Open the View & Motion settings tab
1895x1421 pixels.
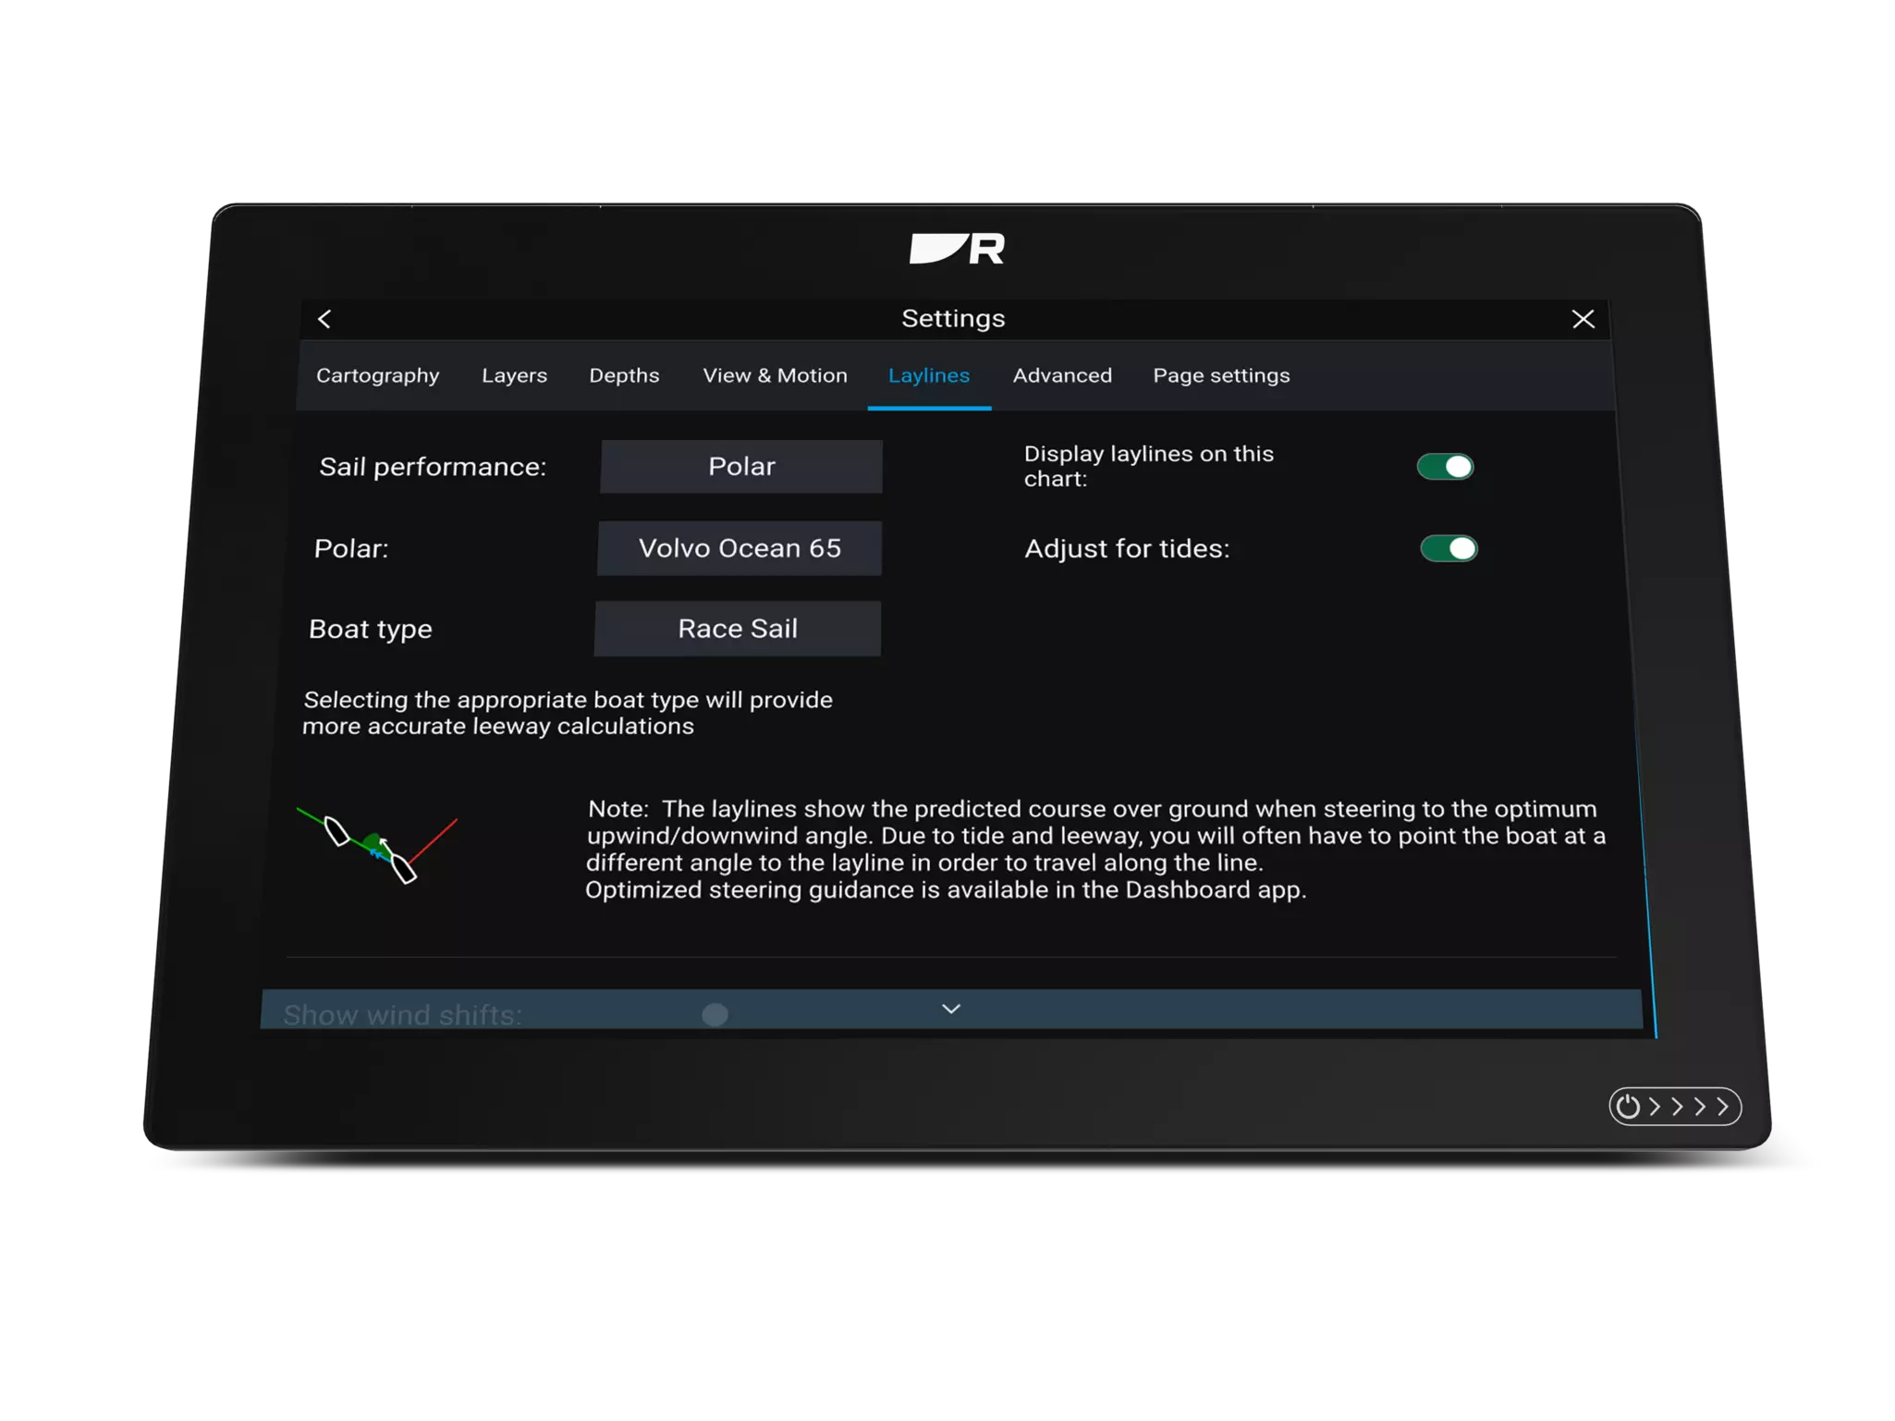pos(775,374)
